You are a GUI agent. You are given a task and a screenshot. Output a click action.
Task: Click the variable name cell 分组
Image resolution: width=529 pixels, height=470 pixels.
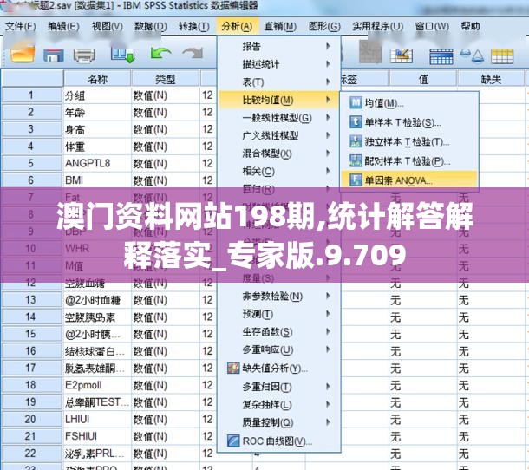97,95
